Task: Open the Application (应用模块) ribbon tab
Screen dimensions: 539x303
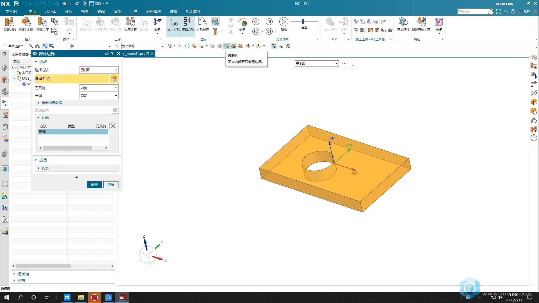Action: click(x=153, y=12)
